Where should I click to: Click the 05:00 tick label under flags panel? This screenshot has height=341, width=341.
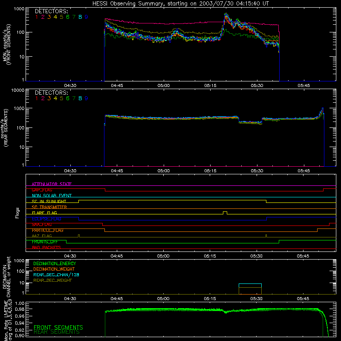[x=163, y=256]
